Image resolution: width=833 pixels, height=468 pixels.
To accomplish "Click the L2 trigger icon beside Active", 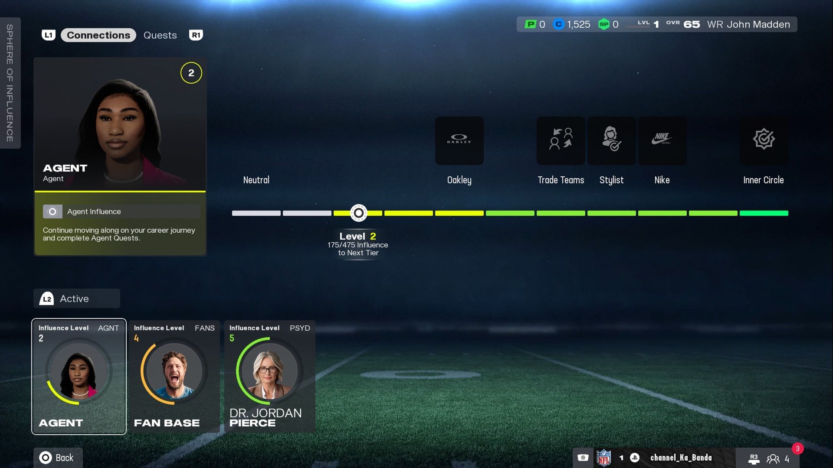I will (47, 299).
